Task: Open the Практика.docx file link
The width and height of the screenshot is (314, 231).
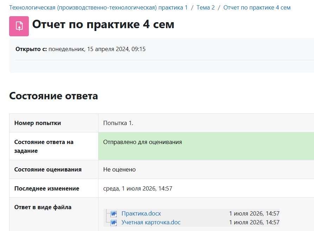Action: pyautogui.click(x=141, y=213)
